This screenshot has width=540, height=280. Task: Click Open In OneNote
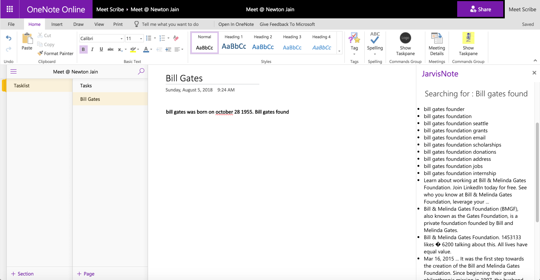[x=236, y=24]
